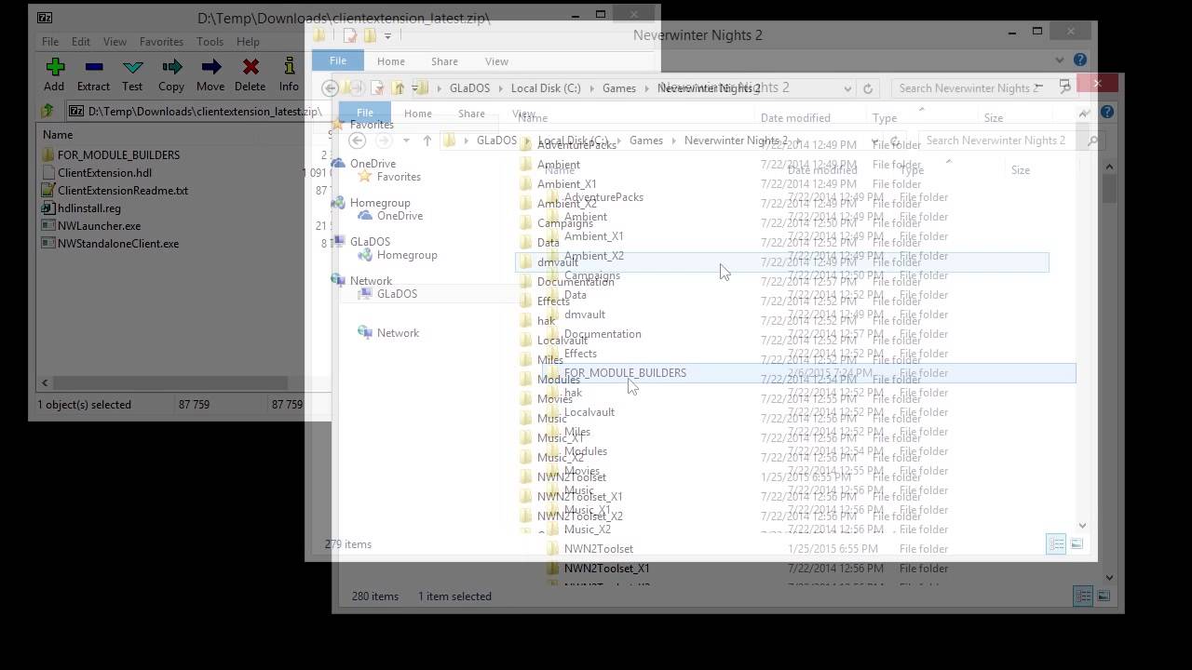This screenshot has width=1192, height=670.
Task: Click Games breadcrumb in the 280-item Explorer window
Action: [646, 141]
